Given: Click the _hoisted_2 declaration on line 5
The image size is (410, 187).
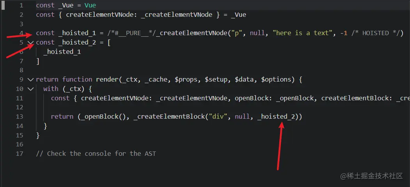Looking at the screenshot, I should tap(77, 43).
